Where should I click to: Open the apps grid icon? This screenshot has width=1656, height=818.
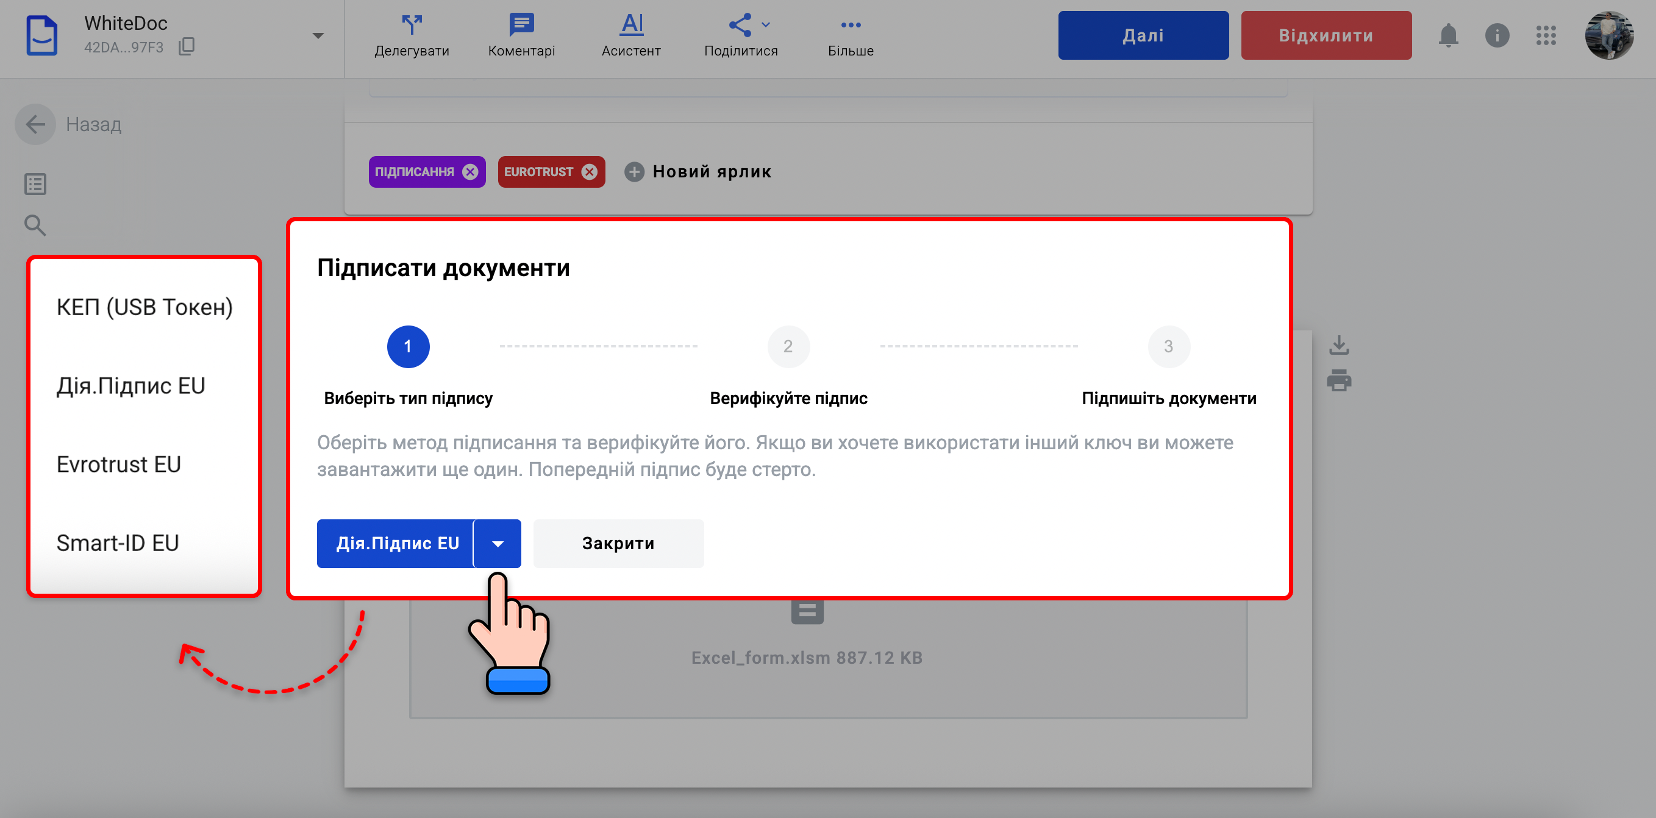tap(1546, 35)
